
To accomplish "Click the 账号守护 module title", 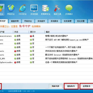I will click(25, 26).
